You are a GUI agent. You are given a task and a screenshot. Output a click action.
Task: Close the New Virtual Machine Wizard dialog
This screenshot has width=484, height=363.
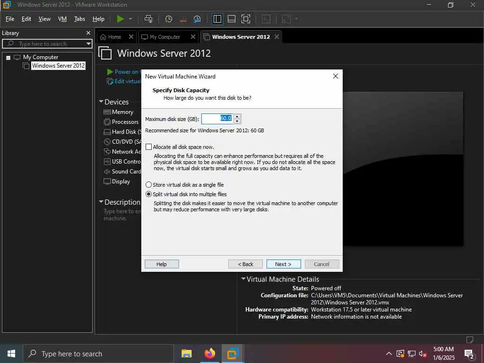pyautogui.click(x=336, y=76)
